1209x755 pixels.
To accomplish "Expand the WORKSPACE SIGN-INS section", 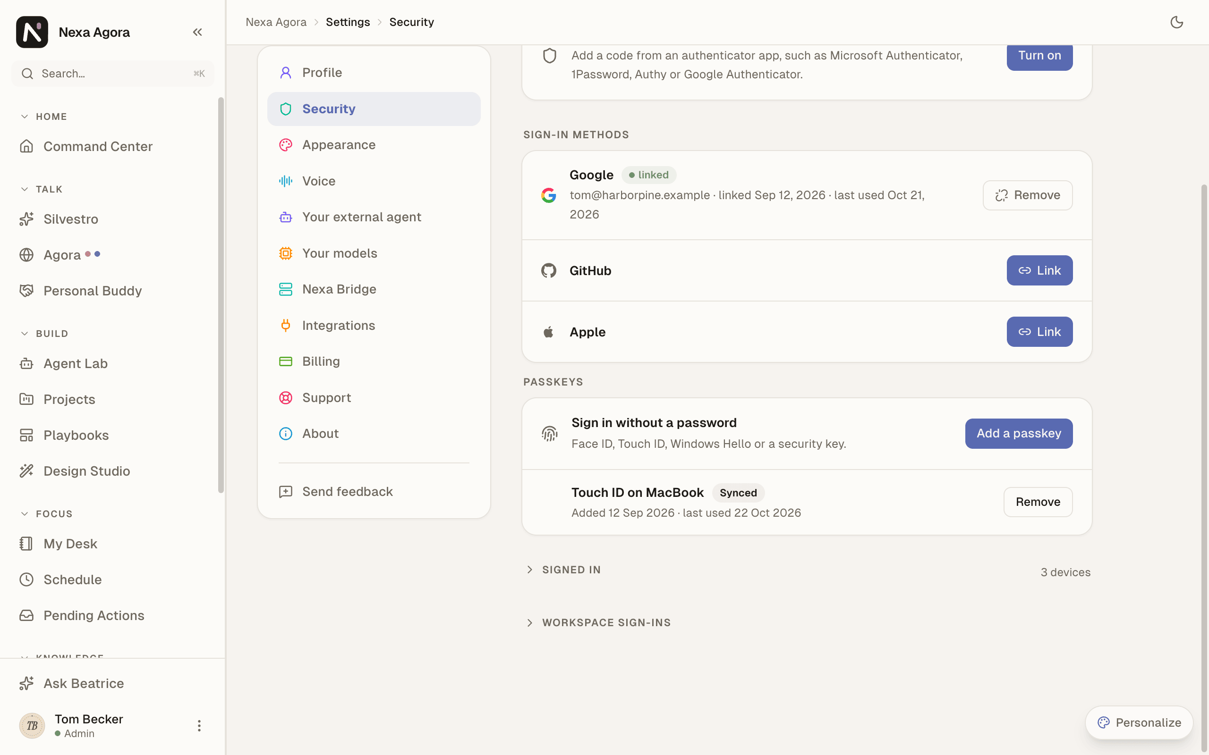I will tap(598, 623).
